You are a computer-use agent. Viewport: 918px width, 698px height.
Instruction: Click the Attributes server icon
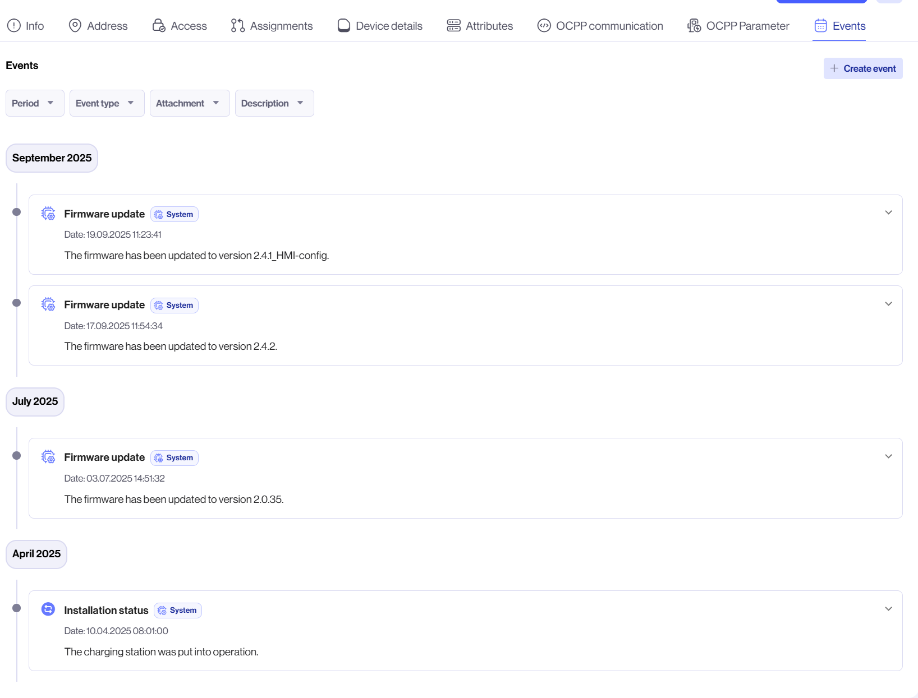click(x=453, y=26)
